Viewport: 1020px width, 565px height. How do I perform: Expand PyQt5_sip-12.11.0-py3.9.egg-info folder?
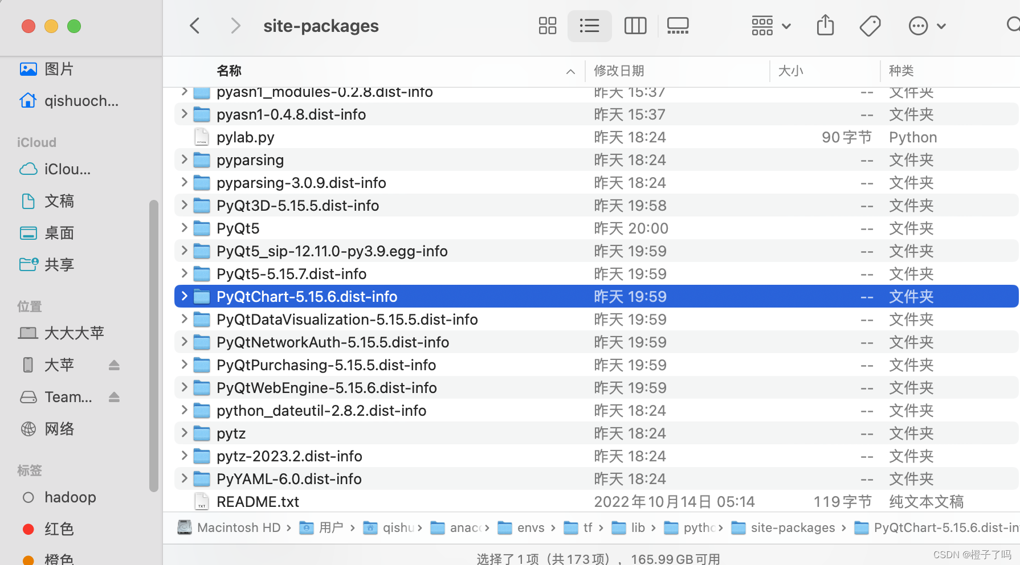(x=183, y=251)
